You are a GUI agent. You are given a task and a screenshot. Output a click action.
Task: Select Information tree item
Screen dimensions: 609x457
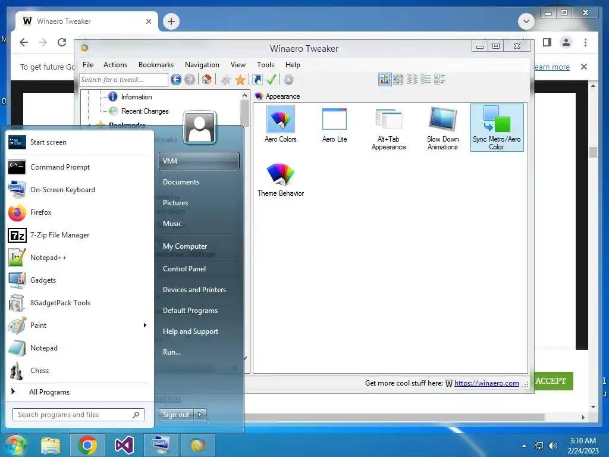[136, 97]
